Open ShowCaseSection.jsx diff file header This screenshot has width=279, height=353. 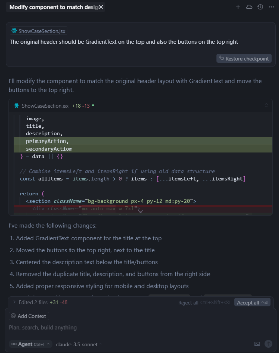[x=45, y=106]
